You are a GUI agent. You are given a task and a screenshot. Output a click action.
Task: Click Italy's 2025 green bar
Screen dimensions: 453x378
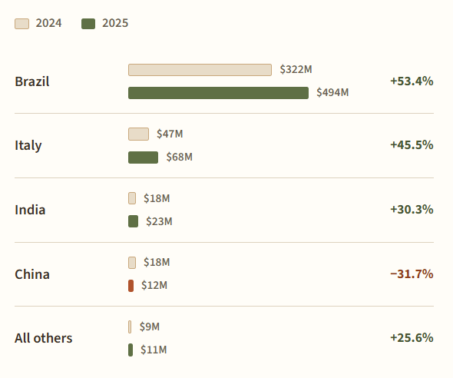point(144,157)
